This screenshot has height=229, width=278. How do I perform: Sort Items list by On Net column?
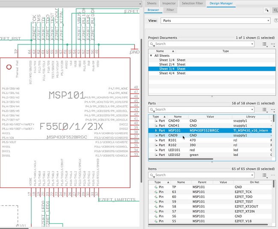coord(254,182)
